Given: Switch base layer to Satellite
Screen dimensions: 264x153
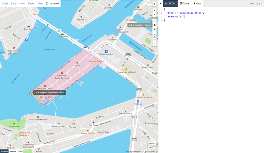Looking at the screenshot, I should [13, 151].
